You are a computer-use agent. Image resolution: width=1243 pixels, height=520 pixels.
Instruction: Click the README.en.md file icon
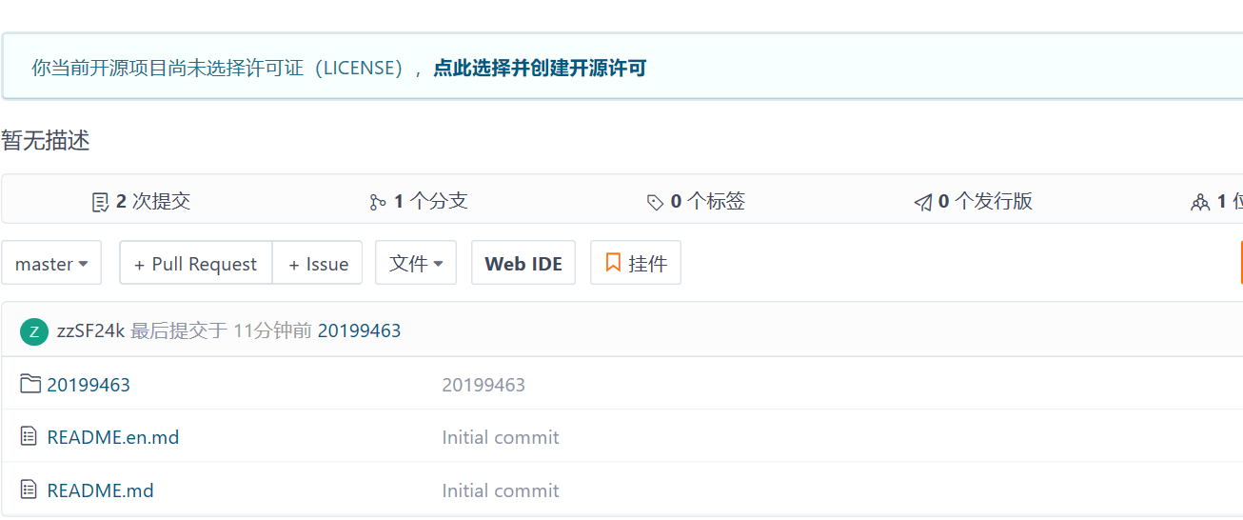click(30, 437)
